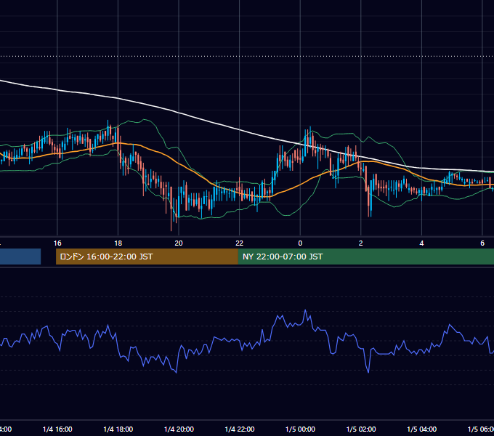Click the 0 hour label on chart axis
Image resolution: width=494 pixels, height=436 pixels.
pyautogui.click(x=300, y=243)
